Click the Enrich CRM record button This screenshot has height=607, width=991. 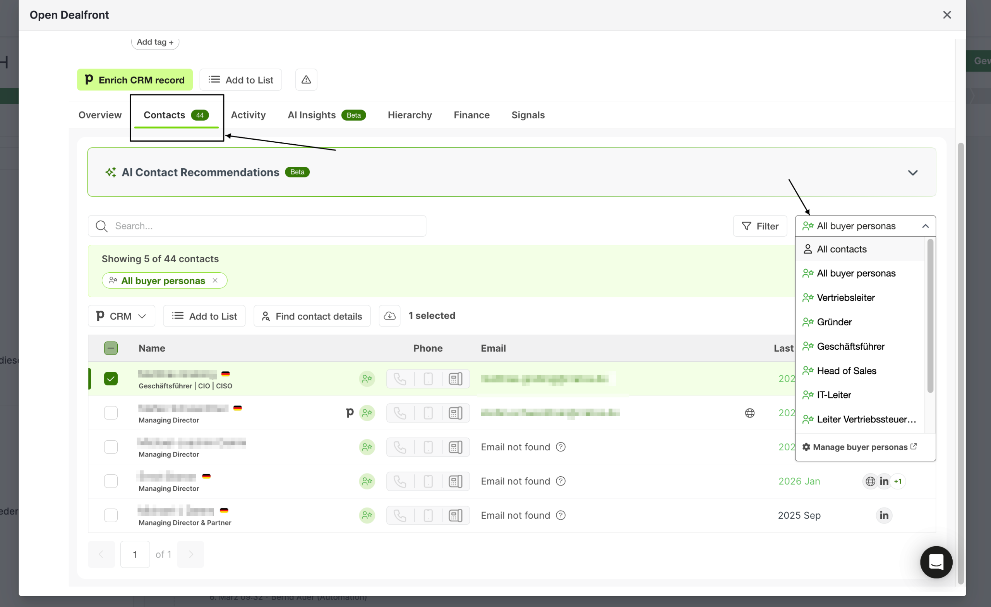(135, 80)
